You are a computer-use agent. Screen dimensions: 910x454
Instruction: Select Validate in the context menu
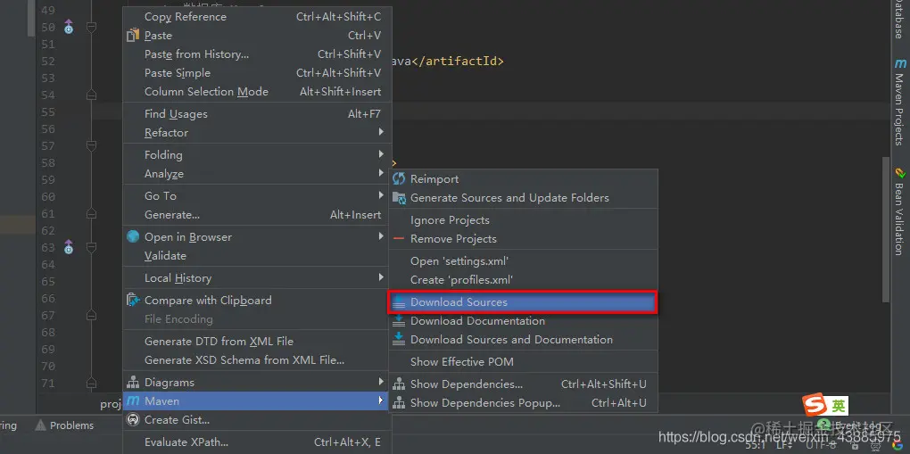257,255
